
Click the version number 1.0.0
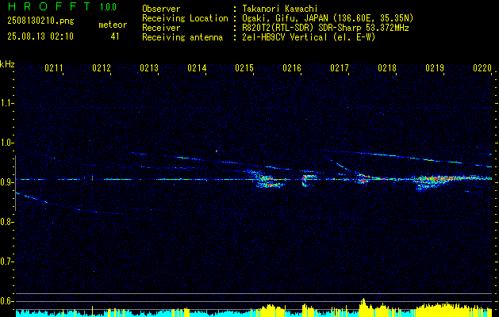[x=108, y=7]
